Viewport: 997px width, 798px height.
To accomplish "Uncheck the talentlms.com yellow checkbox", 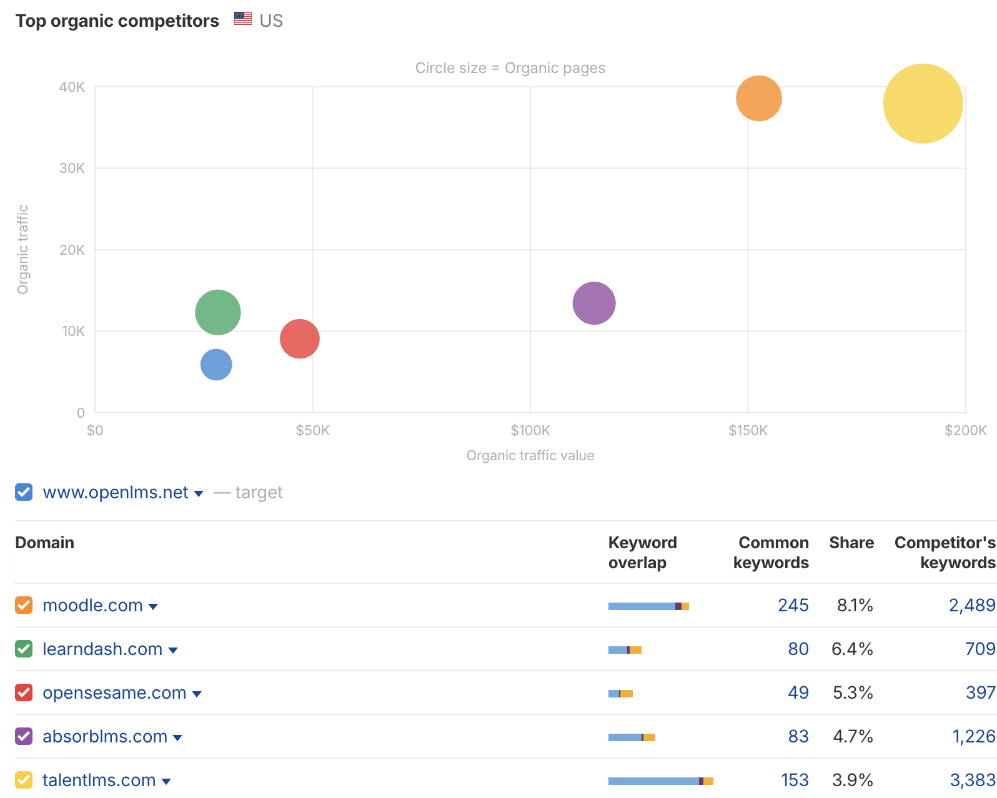I will 23,780.
